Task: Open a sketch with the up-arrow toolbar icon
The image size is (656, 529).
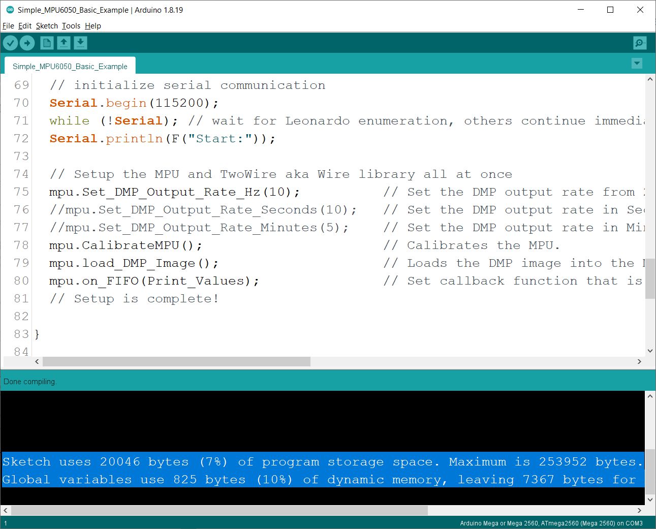Action: 64,43
